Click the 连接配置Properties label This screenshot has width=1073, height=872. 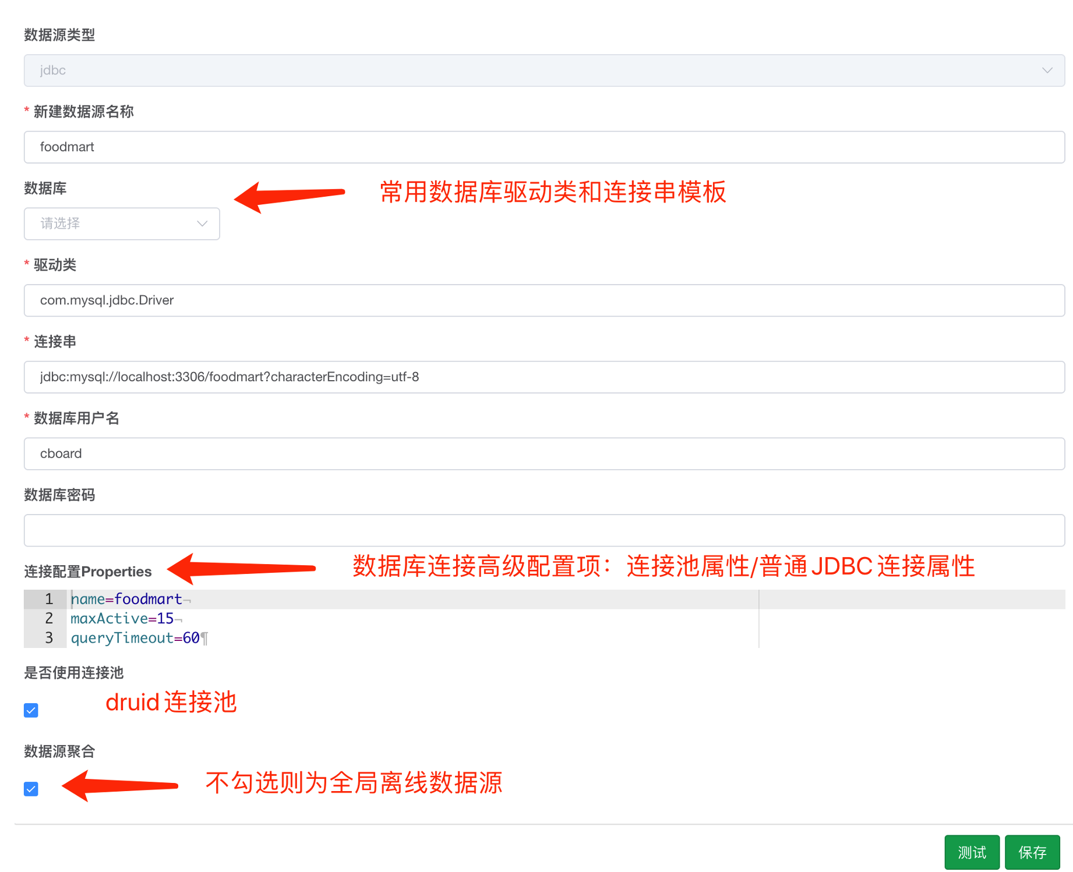point(87,572)
